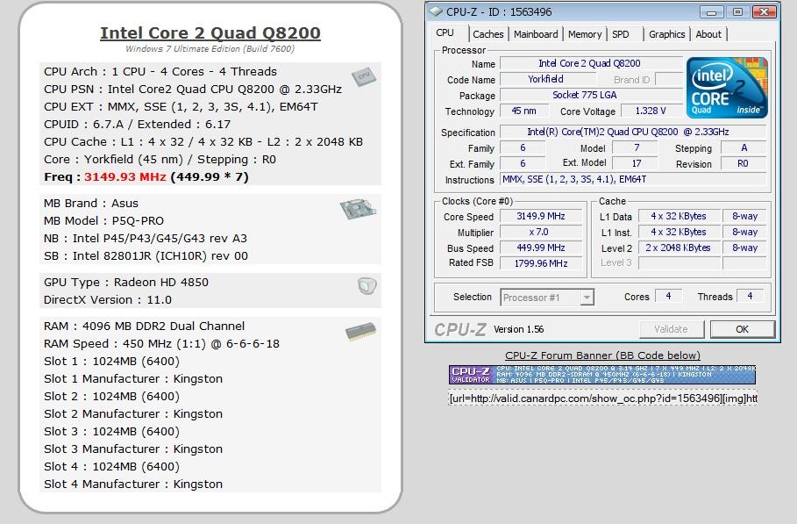Image resolution: width=797 pixels, height=524 pixels.
Task: Open the Mainboard tab
Action: click(536, 34)
